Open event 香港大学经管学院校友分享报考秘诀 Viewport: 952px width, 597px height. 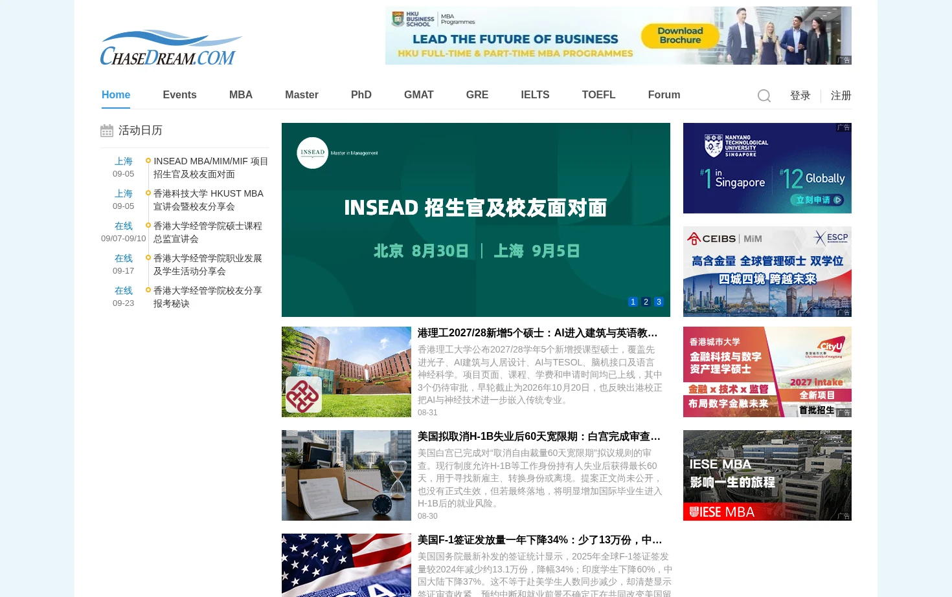coord(208,297)
